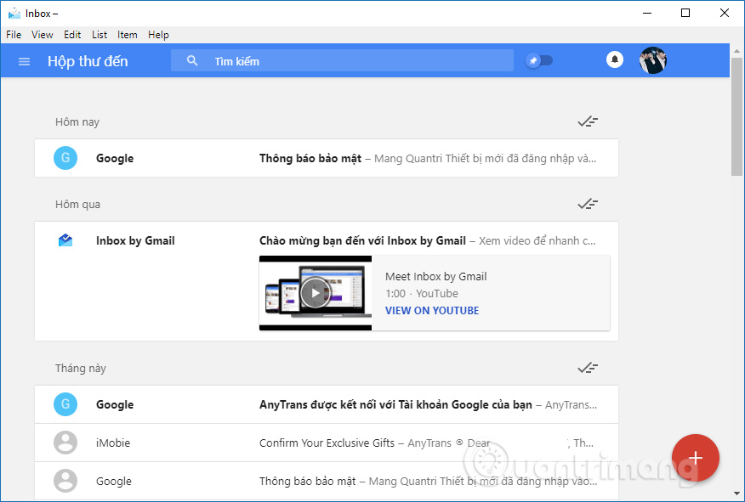
Task: Open the File menu
Action: [x=14, y=35]
